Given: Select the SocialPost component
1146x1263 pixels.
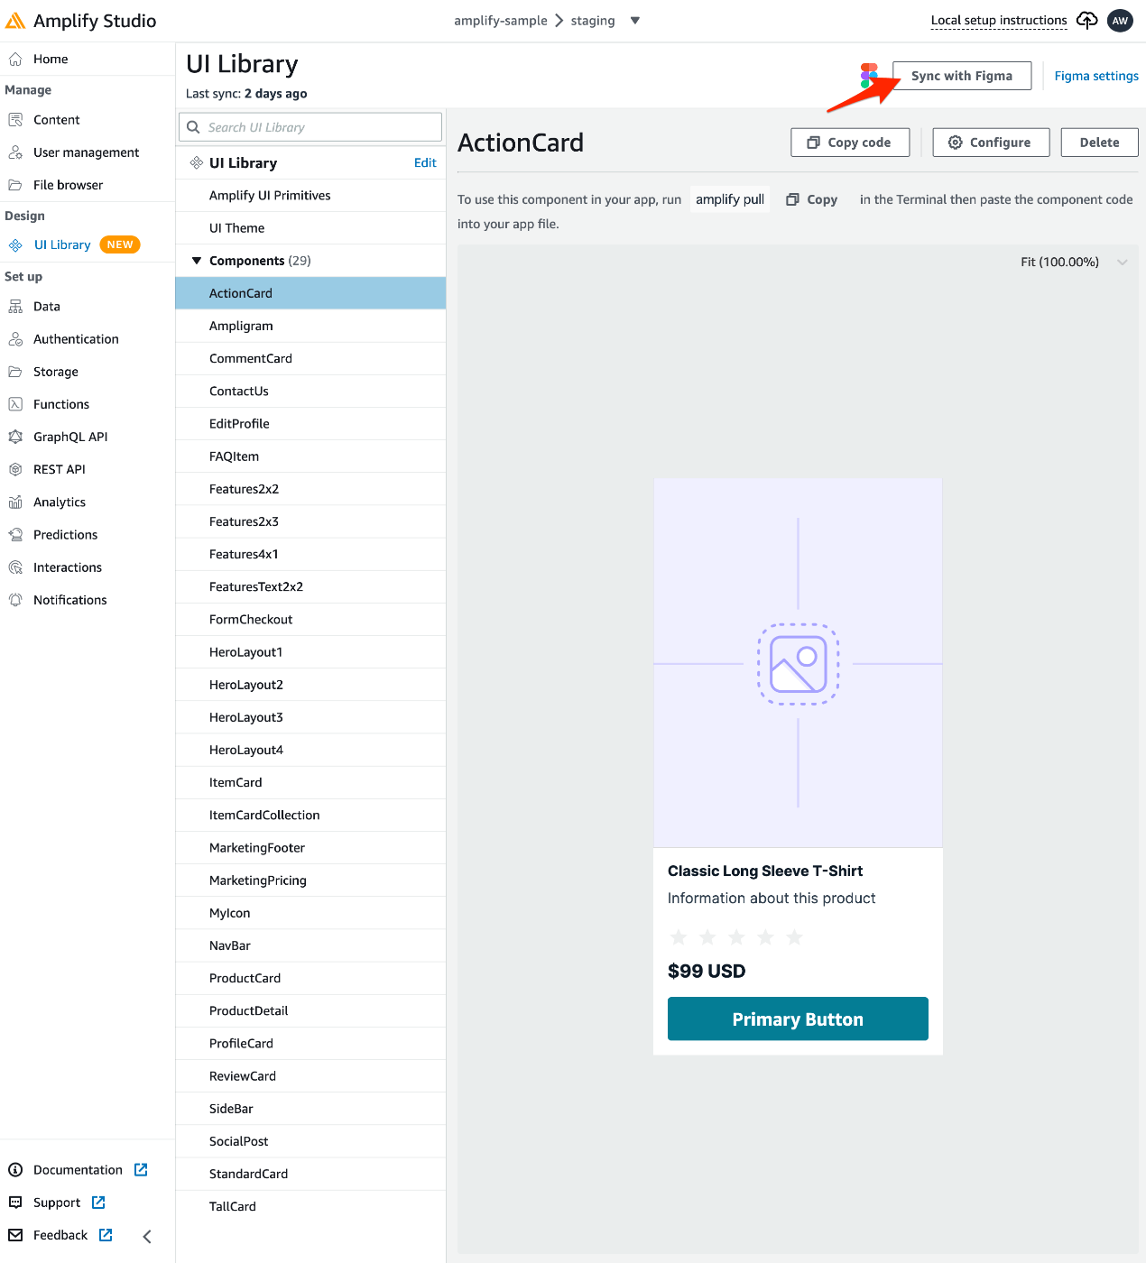Looking at the screenshot, I should point(310,1141).
